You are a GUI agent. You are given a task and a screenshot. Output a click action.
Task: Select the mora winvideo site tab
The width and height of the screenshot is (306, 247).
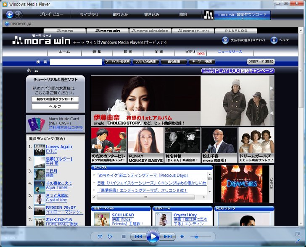click(x=150, y=31)
